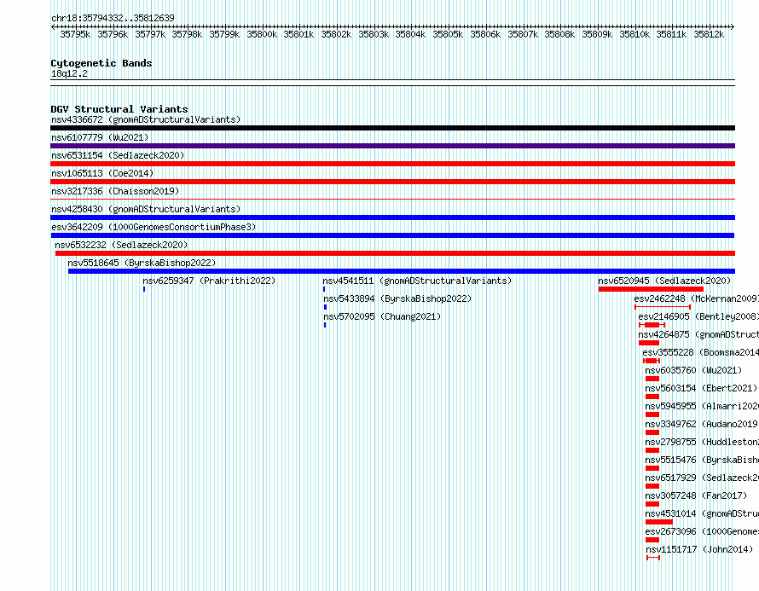Open esv2462248 McKernan2009 label
This screenshot has width=759, height=591.
697,298
